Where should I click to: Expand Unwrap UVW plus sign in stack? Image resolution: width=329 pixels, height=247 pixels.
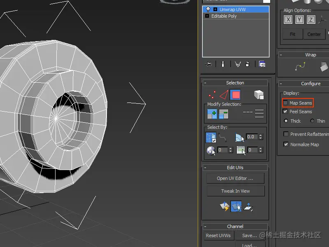(215, 9)
